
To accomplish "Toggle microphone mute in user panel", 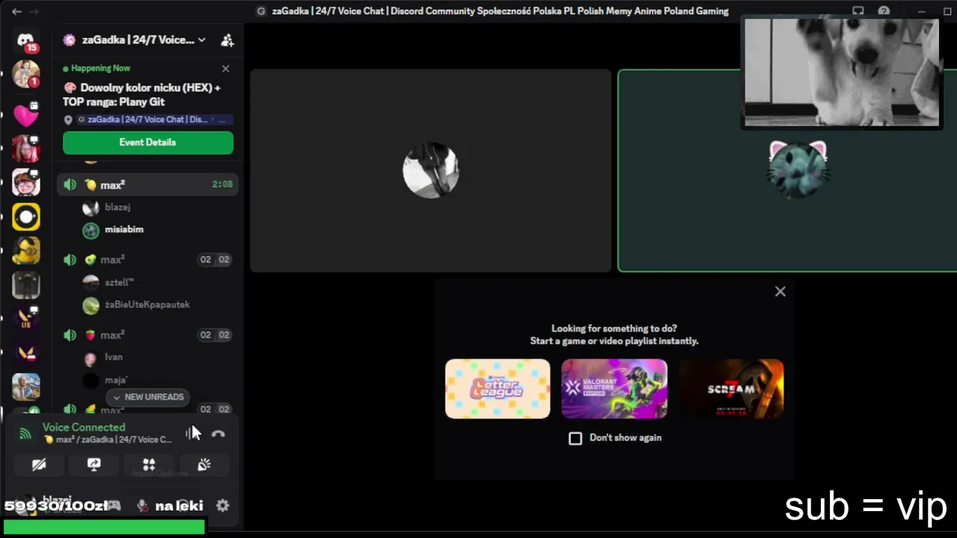I will (x=143, y=506).
